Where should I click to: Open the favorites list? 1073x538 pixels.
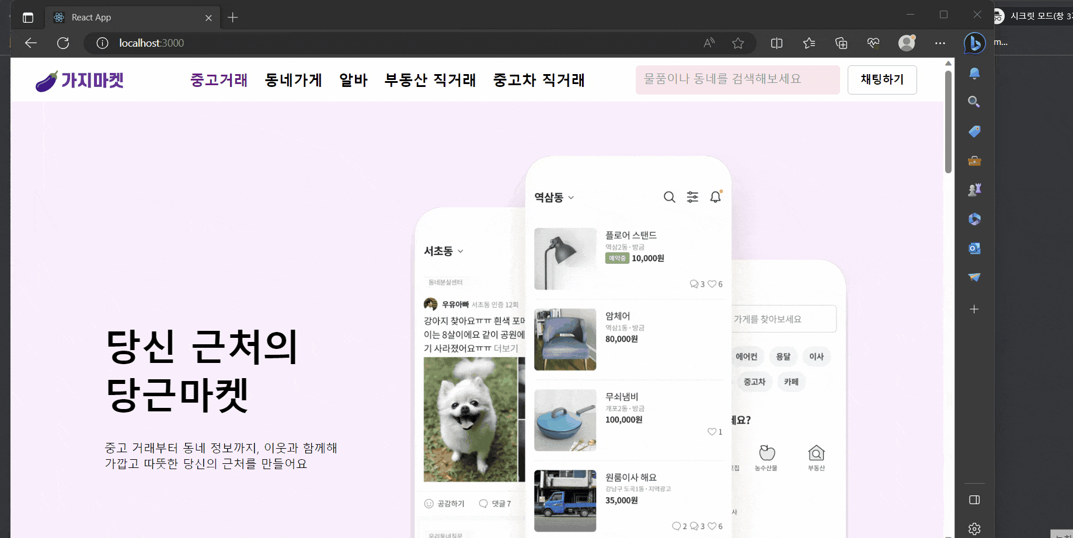point(809,43)
